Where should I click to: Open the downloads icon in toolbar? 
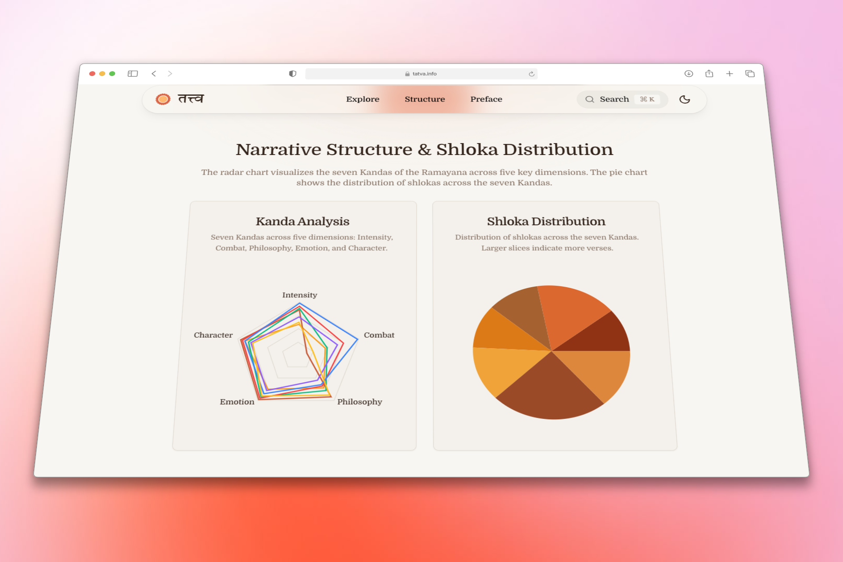click(688, 74)
